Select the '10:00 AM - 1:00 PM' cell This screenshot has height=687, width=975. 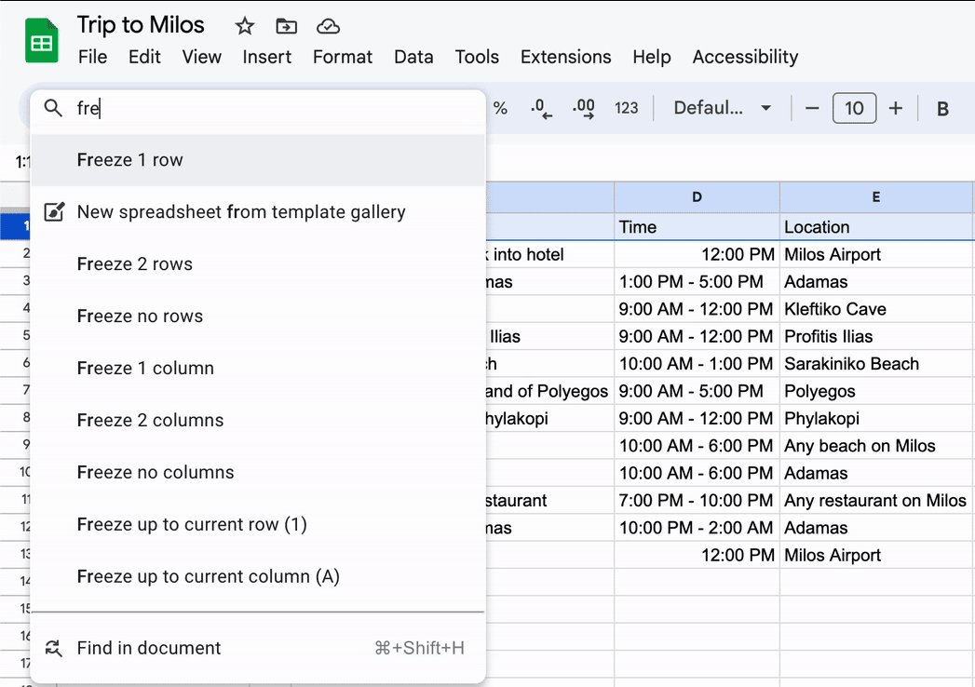(x=697, y=364)
